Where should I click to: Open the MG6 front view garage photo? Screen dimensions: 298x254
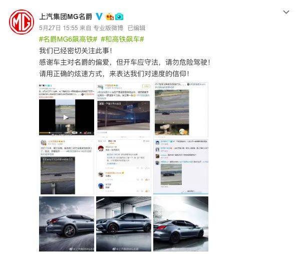coord(124,224)
